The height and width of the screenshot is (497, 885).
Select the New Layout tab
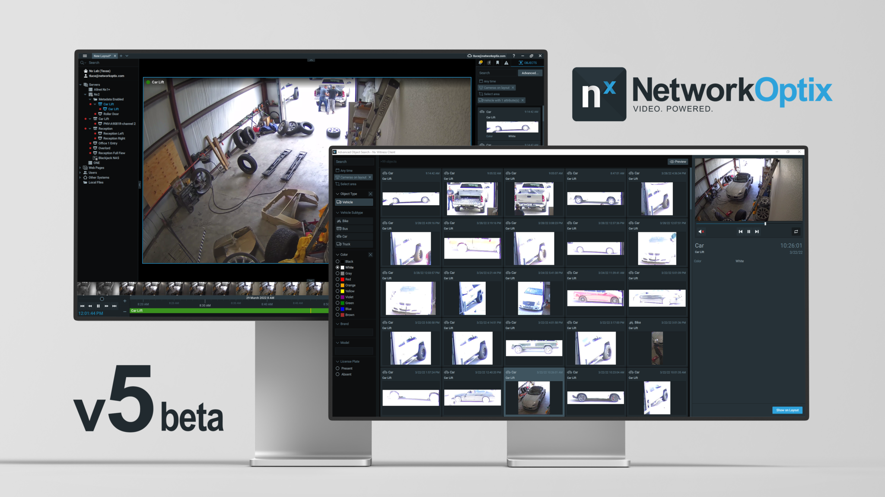pyautogui.click(x=102, y=56)
